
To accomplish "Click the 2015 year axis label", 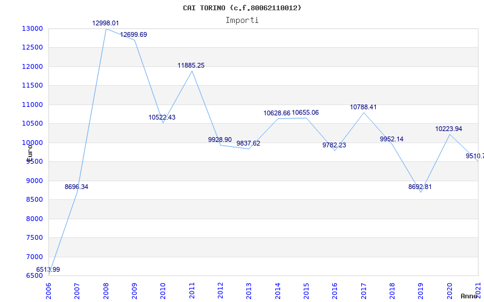I will click(306, 291).
